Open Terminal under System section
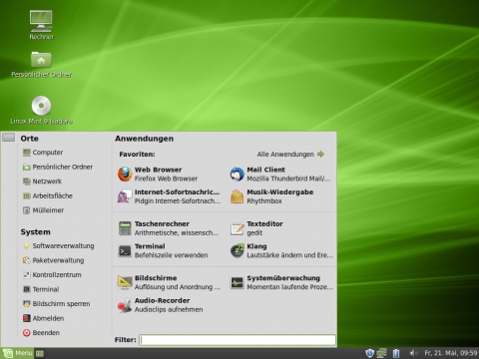Viewport: 479px width, 359px height. (x=41, y=289)
